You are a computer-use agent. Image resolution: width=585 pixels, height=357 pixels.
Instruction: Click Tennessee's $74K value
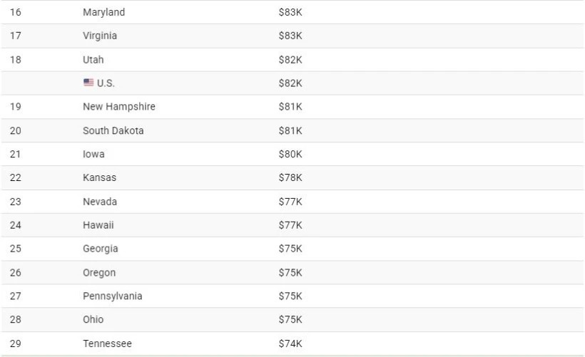tap(290, 343)
